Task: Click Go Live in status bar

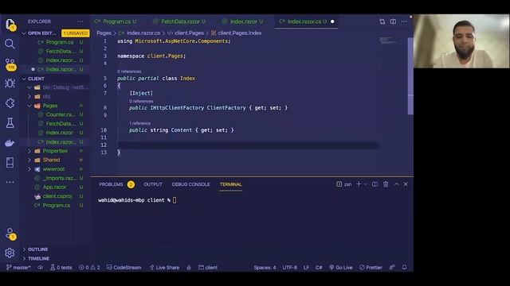Action: click(341, 267)
